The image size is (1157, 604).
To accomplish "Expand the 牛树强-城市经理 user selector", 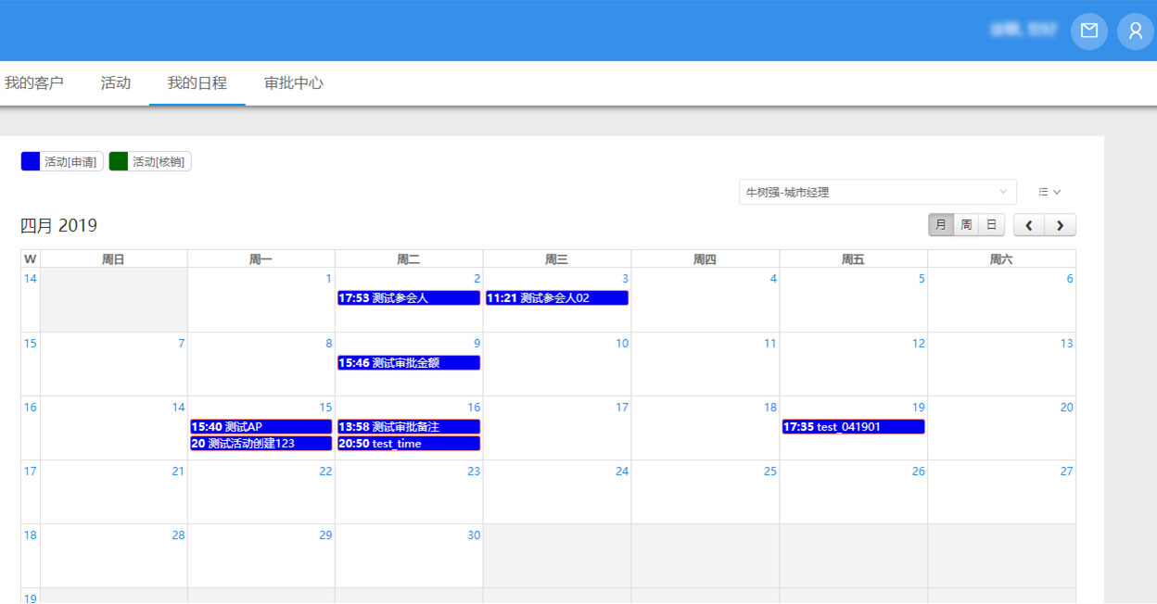I will click(x=878, y=192).
